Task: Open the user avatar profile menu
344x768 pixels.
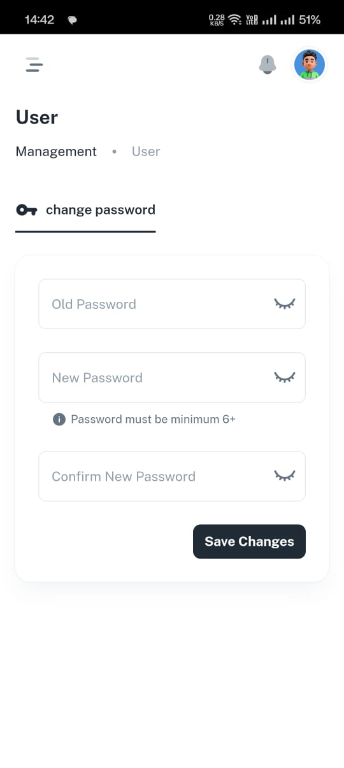Action: 310,64
